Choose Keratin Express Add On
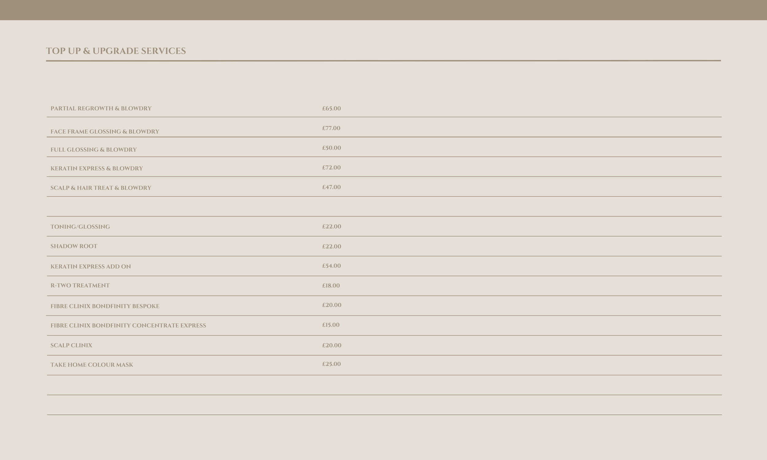Viewport: 767px width, 460px height. point(91,266)
